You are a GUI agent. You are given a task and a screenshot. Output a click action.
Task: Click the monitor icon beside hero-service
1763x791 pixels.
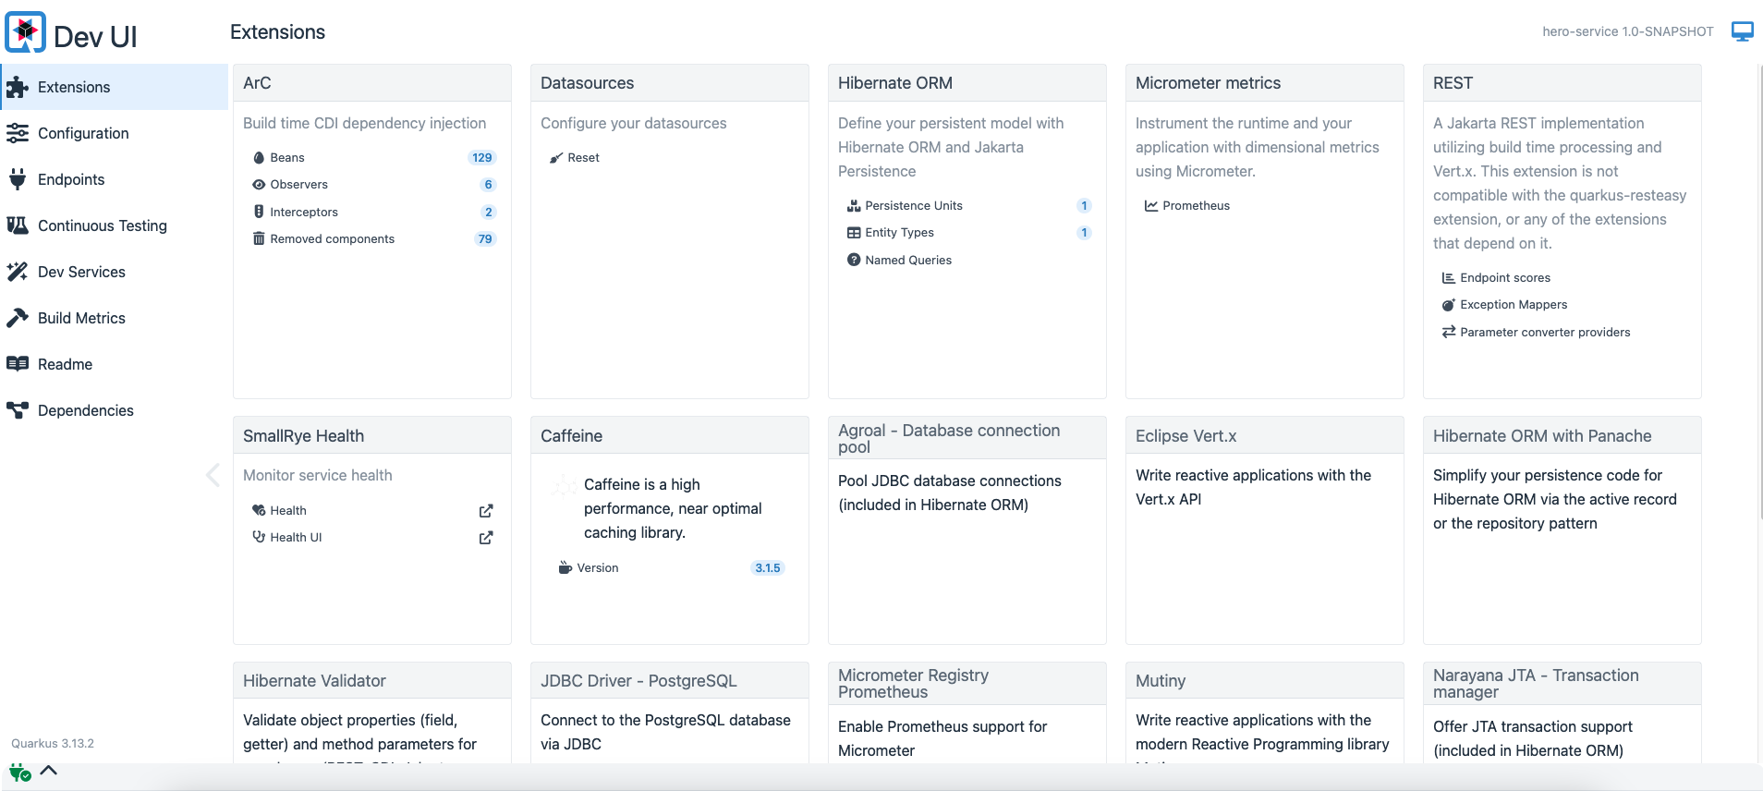pos(1743,31)
